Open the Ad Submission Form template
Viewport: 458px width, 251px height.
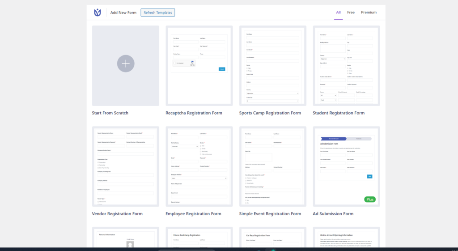click(346, 166)
